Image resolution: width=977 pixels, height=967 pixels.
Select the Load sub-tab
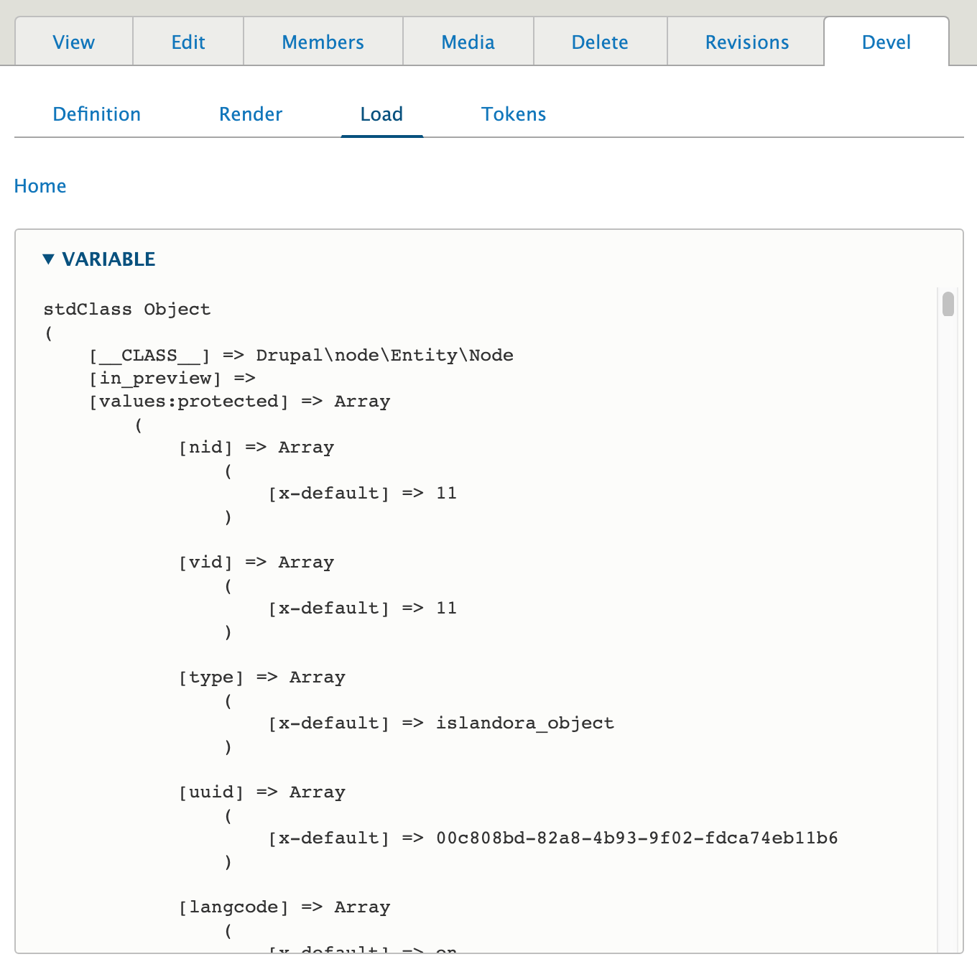[381, 114]
